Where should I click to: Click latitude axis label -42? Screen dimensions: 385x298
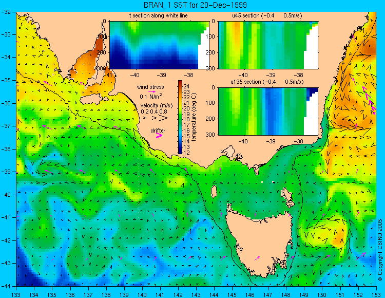click(6, 240)
